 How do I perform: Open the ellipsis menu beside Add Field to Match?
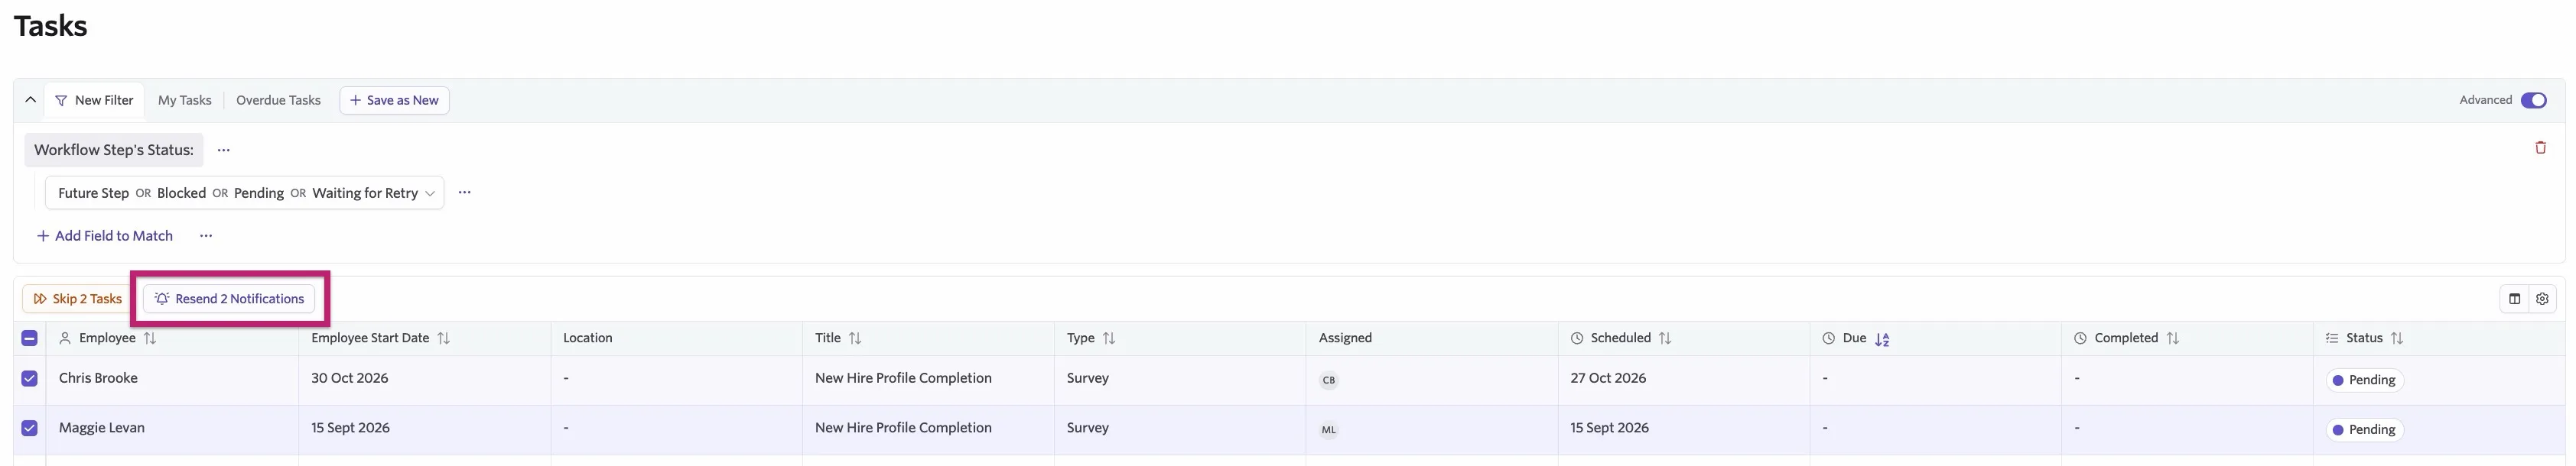pos(206,235)
